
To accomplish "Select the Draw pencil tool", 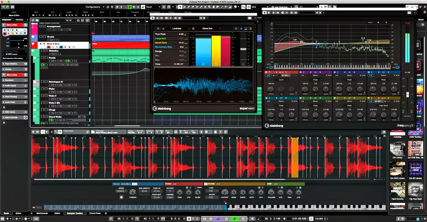I will (x=189, y=7).
